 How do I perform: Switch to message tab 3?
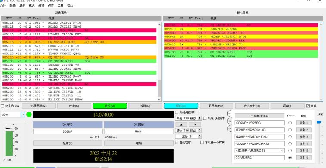pos(230,128)
